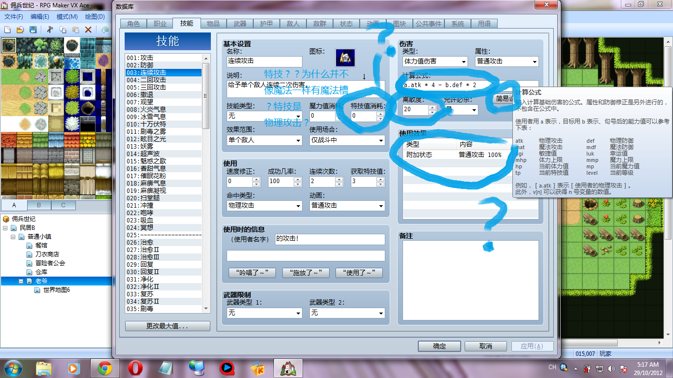The height and width of the screenshot is (378, 673).
Task: Click the New Project toolbar icon
Action: 7,30
